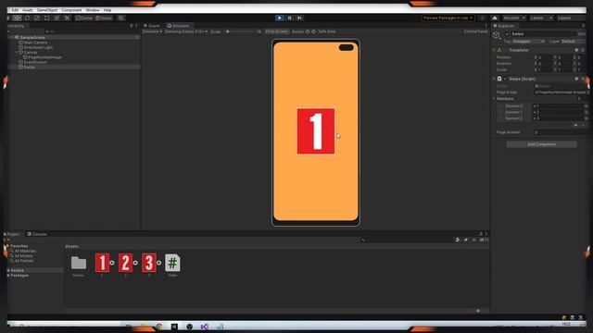Open the Tag Untagged dropdown
The height and width of the screenshot is (333, 593).
pyautogui.click(x=528, y=41)
